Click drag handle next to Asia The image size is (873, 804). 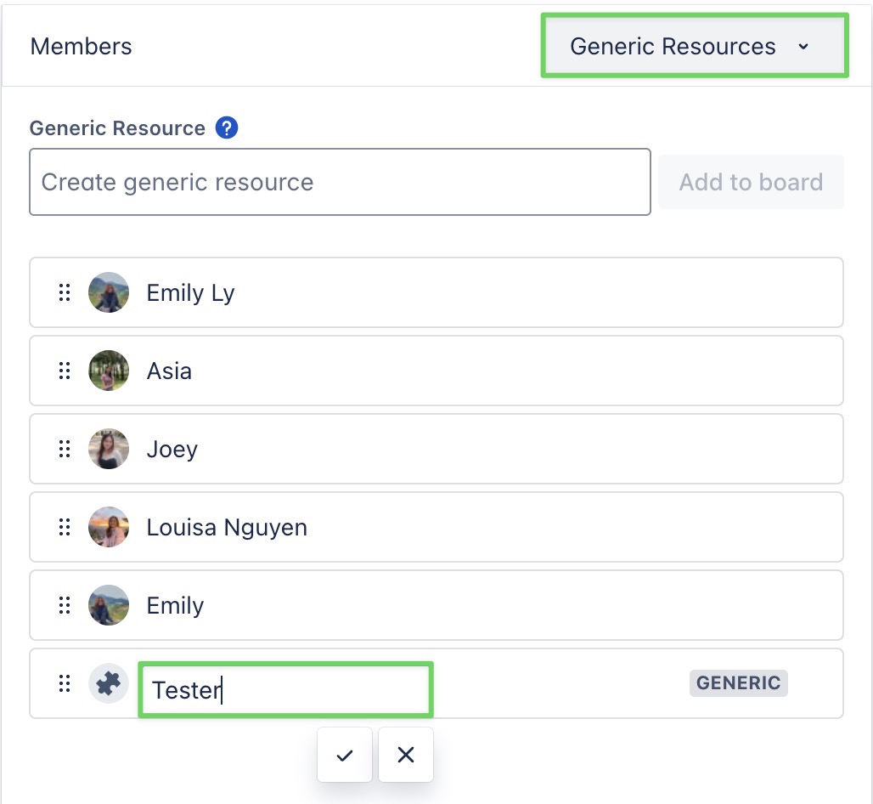tap(65, 371)
